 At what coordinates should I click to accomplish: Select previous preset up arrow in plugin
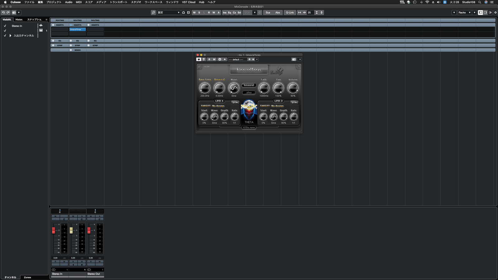pyautogui.click(x=249, y=59)
